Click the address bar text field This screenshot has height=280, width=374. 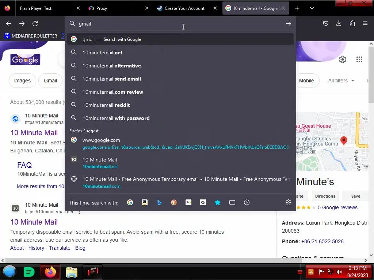tap(180, 24)
